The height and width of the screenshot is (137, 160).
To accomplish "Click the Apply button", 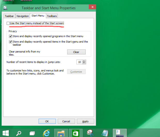I will tap(85, 121).
